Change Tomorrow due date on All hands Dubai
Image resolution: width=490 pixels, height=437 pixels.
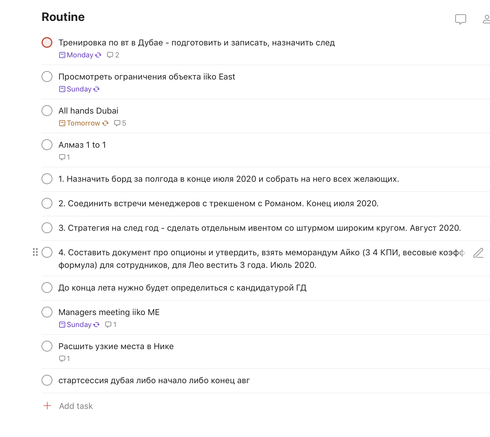83,123
